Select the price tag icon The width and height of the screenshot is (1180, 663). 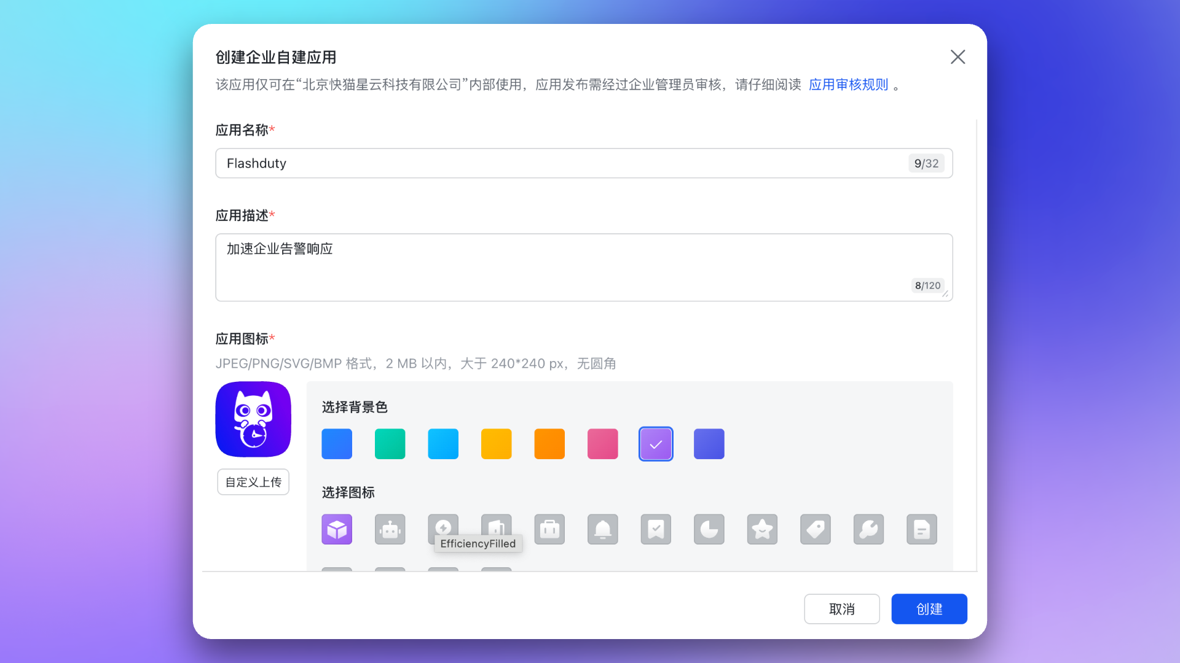(815, 529)
